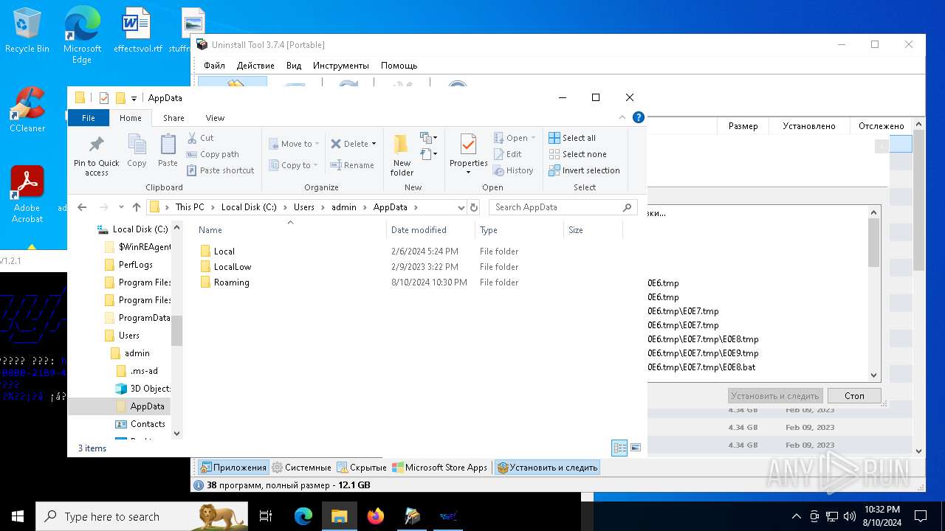Open Recycle Bin desktop icon
The height and width of the screenshot is (531, 945).
point(27,30)
